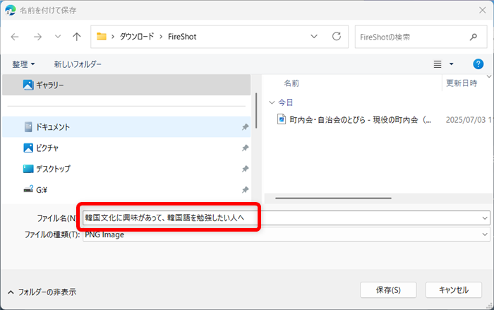Viewport: 494px width, 310px height.
Task: Click the Back navigation arrow
Action: [16, 36]
